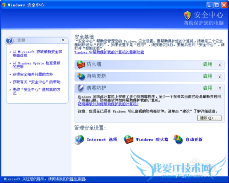Viewport: 229px width, 183px height.
Task: Click the 启用 status in 防火墙 row
Action: (x=207, y=64)
